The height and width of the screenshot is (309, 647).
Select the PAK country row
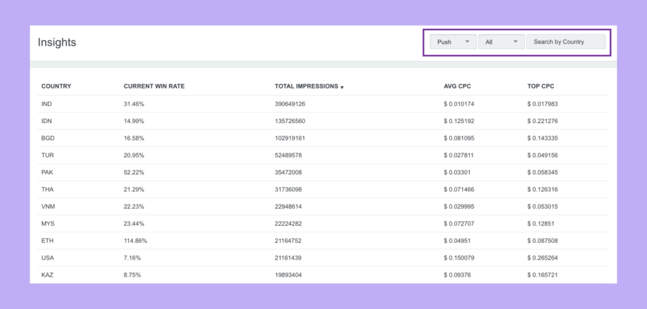coord(47,172)
